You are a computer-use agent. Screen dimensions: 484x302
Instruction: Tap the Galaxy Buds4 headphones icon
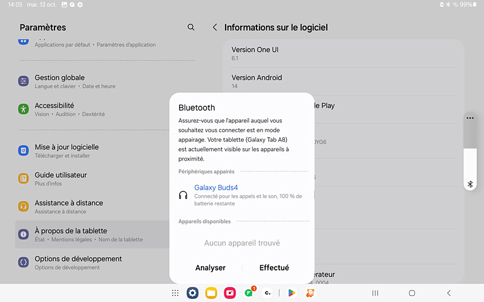pos(183,195)
